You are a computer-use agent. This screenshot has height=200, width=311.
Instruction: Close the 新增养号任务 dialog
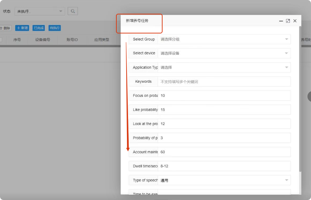pyautogui.click(x=295, y=21)
